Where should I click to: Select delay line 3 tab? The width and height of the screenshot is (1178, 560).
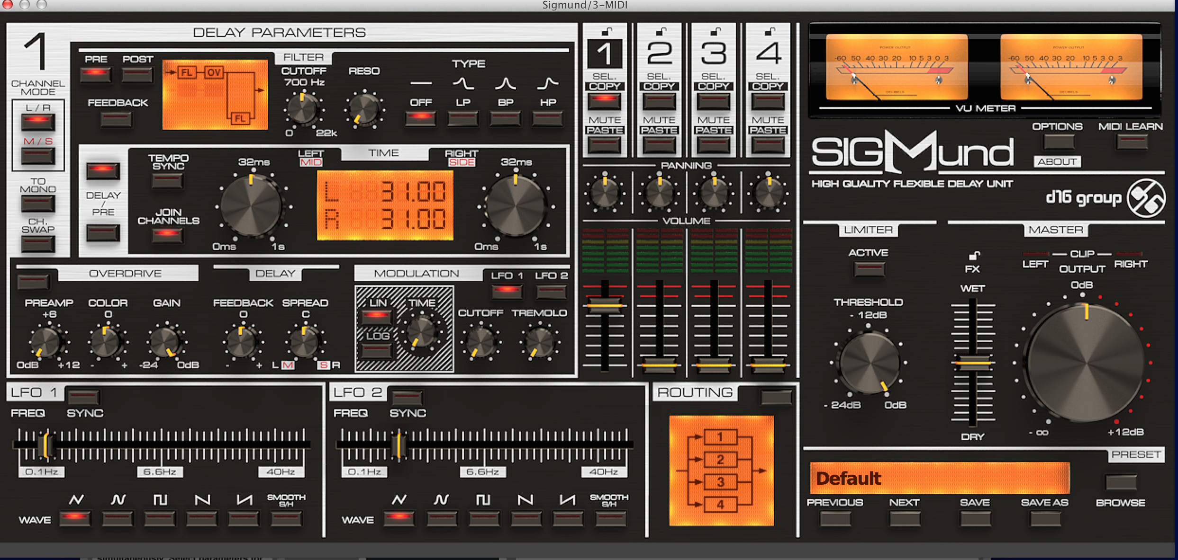coord(714,53)
